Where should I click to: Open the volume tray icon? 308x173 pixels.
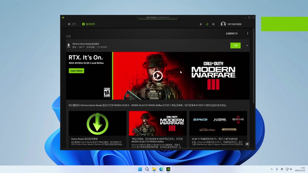click(x=291, y=169)
